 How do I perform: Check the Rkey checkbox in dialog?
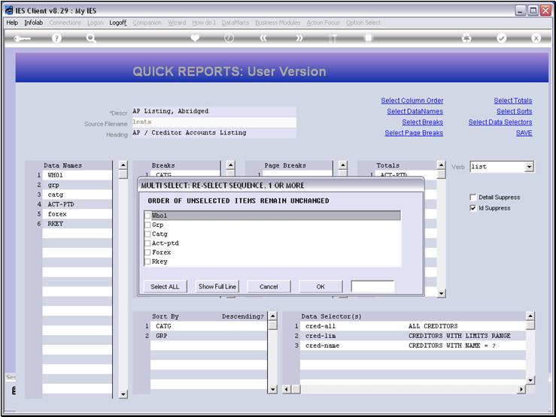pyautogui.click(x=148, y=261)
